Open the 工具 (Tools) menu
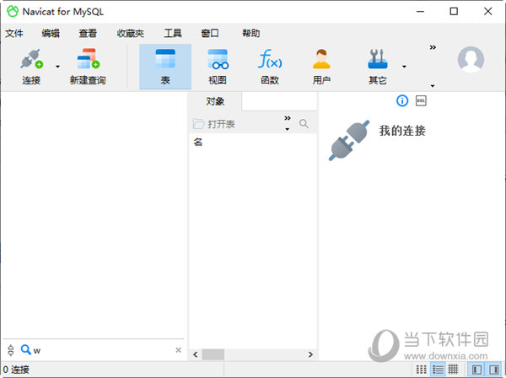The image size is (506, 378). point(173,34)
